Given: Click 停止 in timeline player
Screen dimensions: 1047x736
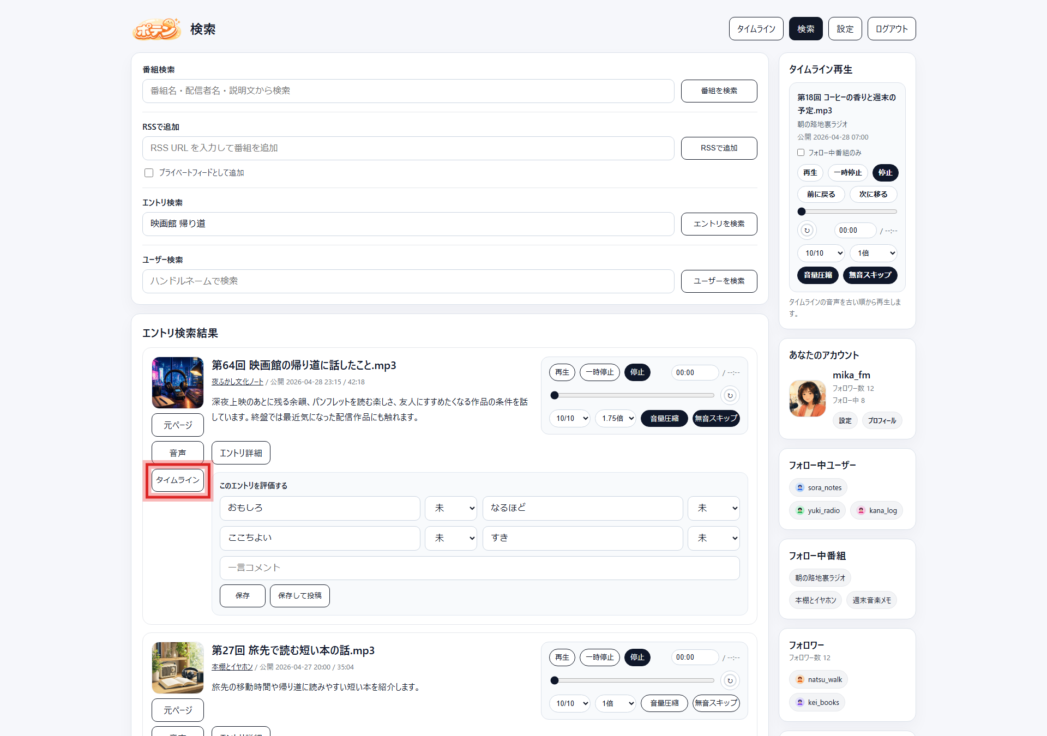Looking at the screenshot, I should tap(886, 173).
